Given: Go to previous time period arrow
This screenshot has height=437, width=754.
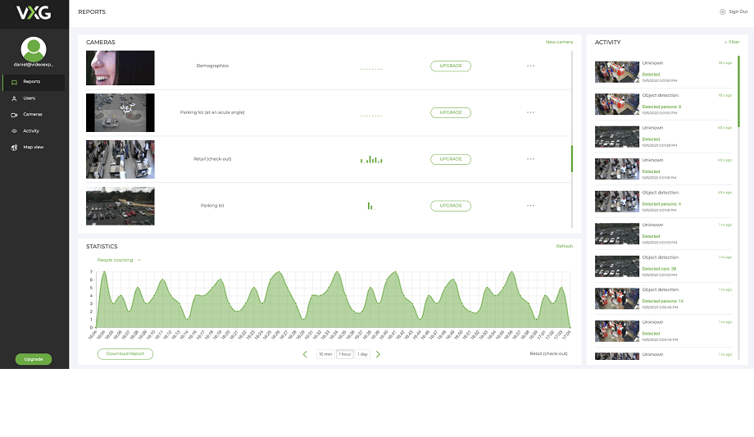Looking at the screenshot, I should pos(306,354).
